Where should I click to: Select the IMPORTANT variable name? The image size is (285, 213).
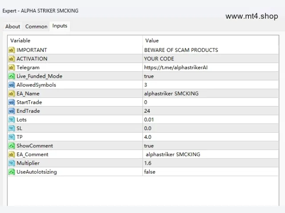[32, 50]
